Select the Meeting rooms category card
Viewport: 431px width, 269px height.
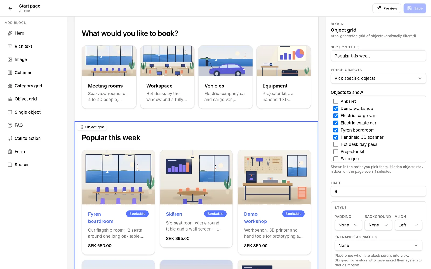click(109, 77)
